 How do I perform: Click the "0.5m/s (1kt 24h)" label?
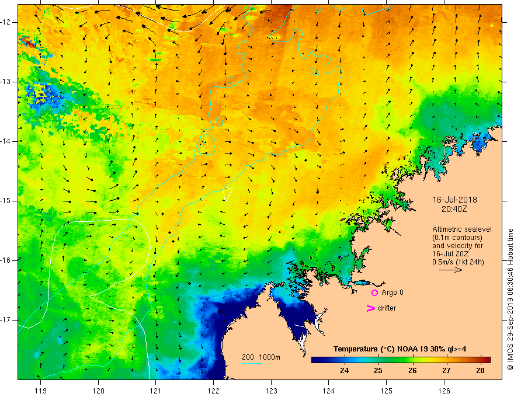pos(458,262)
